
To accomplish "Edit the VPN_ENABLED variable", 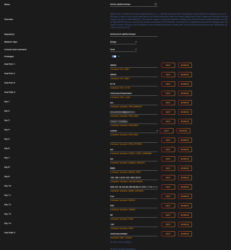I will tap(168, 103).
